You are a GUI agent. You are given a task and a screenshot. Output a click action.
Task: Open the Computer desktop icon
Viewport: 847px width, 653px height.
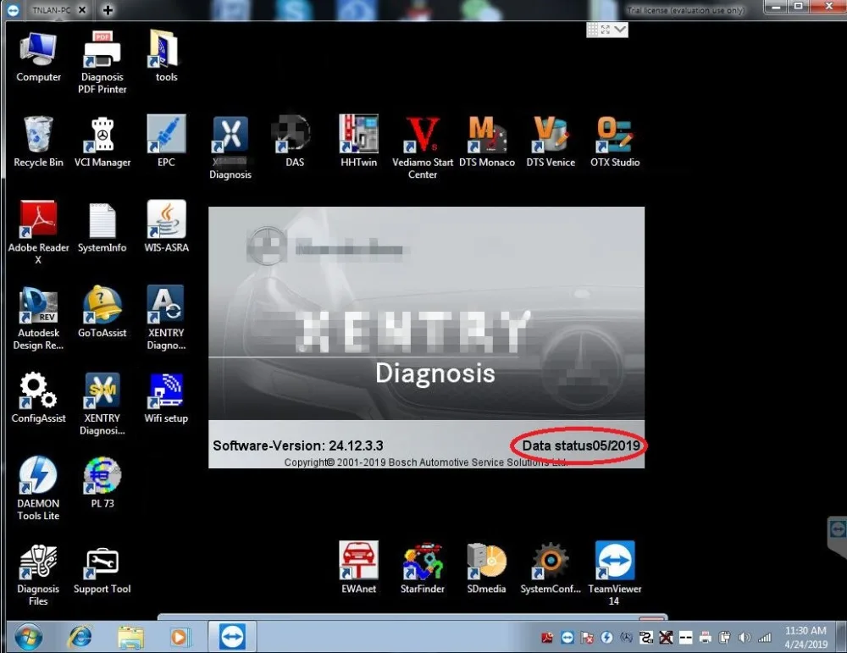click(38, 56)
